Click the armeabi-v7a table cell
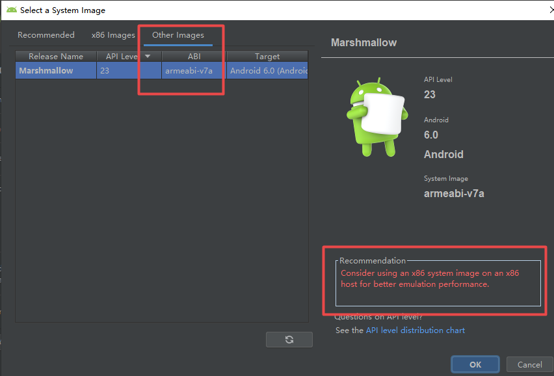554x376 pixels. (194, 70)
